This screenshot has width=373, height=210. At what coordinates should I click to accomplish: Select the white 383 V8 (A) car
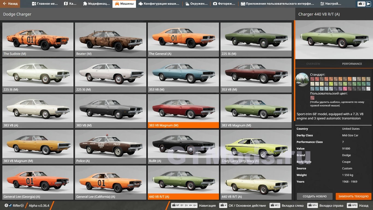tap(38, 111)
